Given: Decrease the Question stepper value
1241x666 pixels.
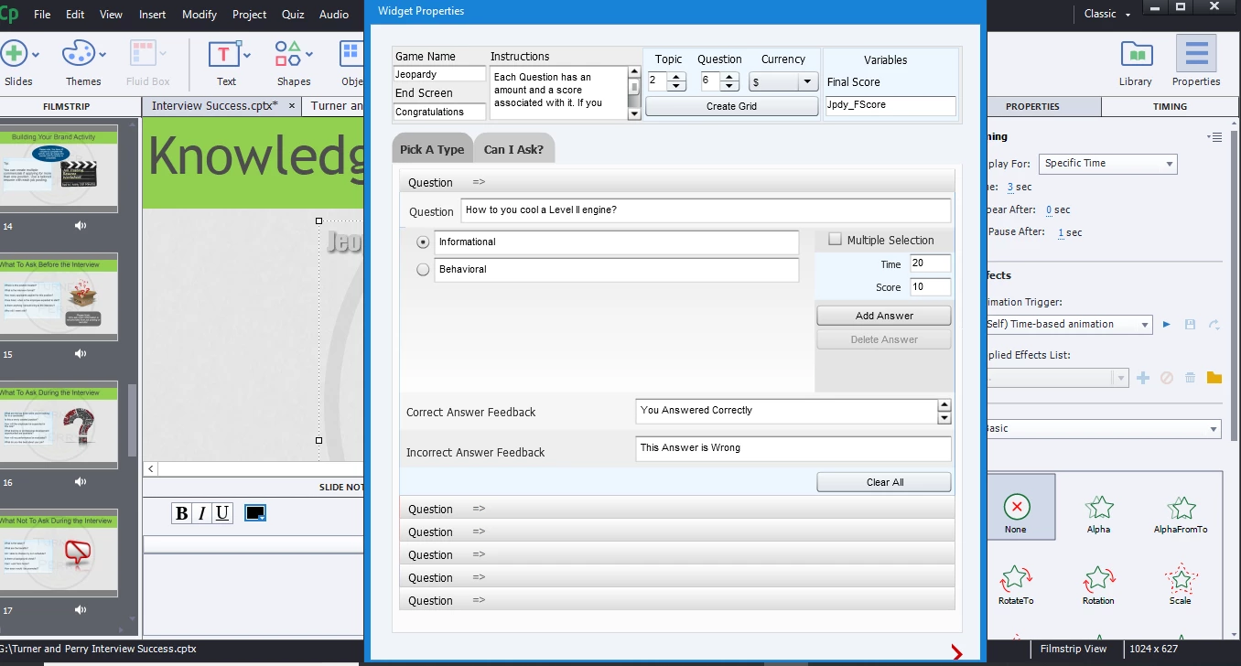Looking at the screenshot, I should click(729, 86).
